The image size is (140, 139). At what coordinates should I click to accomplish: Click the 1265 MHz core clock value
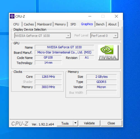tap(48, 77)
